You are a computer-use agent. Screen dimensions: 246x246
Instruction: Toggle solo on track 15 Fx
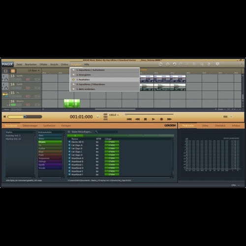point(13,96)
